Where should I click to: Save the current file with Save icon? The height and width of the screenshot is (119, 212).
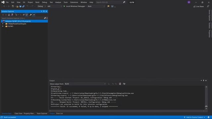pos(20,6)
